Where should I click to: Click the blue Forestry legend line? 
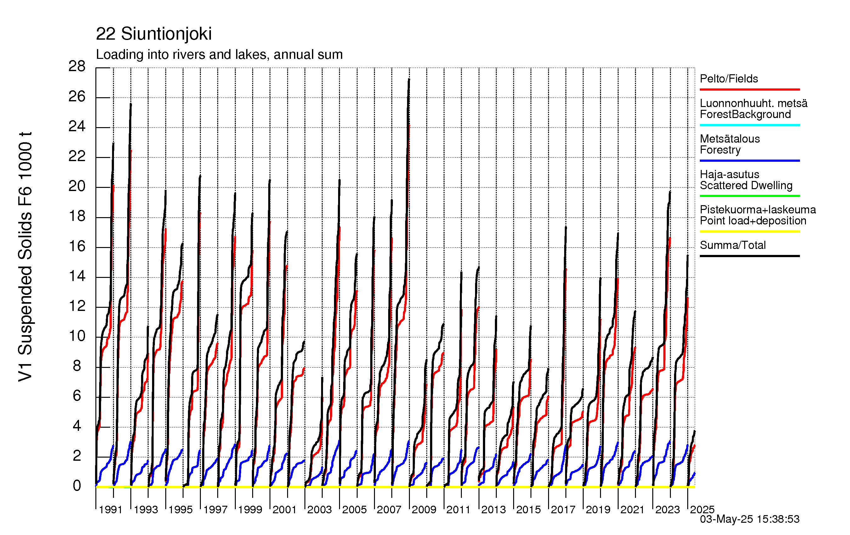[750, 160]
